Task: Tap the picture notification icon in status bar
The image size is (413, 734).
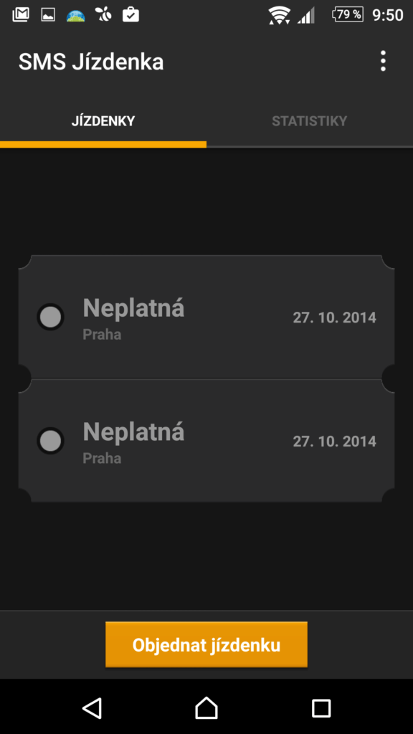Action: 48,15
